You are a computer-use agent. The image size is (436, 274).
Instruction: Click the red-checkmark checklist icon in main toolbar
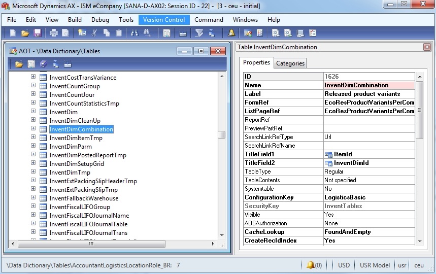point(313,33)
